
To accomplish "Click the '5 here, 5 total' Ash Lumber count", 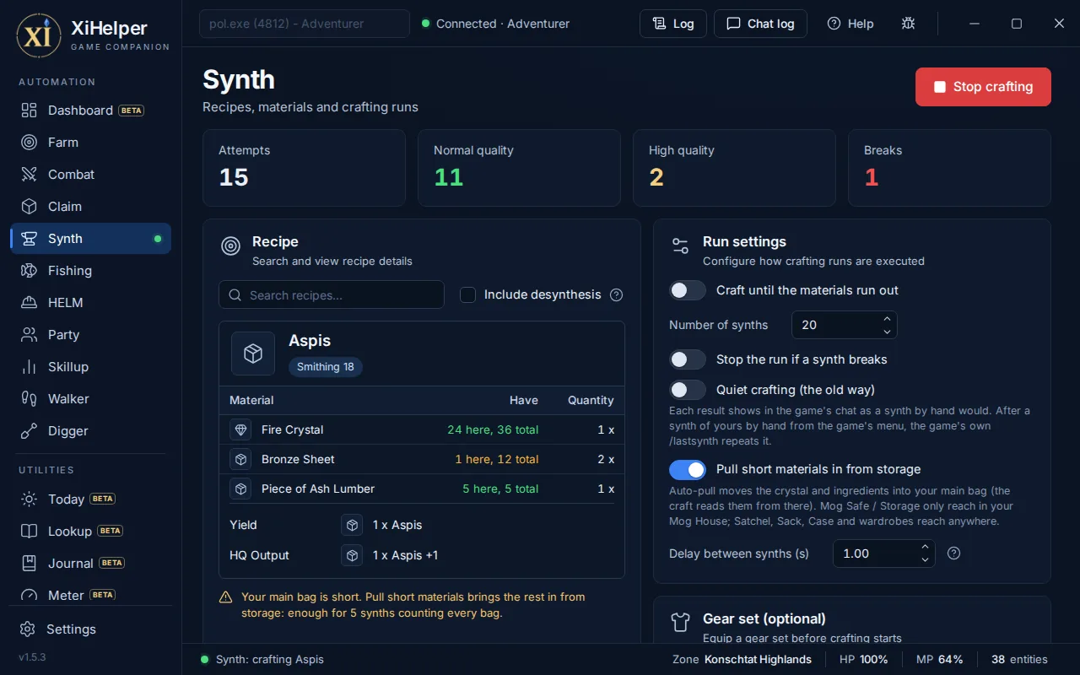I will (x=500, y=489).
